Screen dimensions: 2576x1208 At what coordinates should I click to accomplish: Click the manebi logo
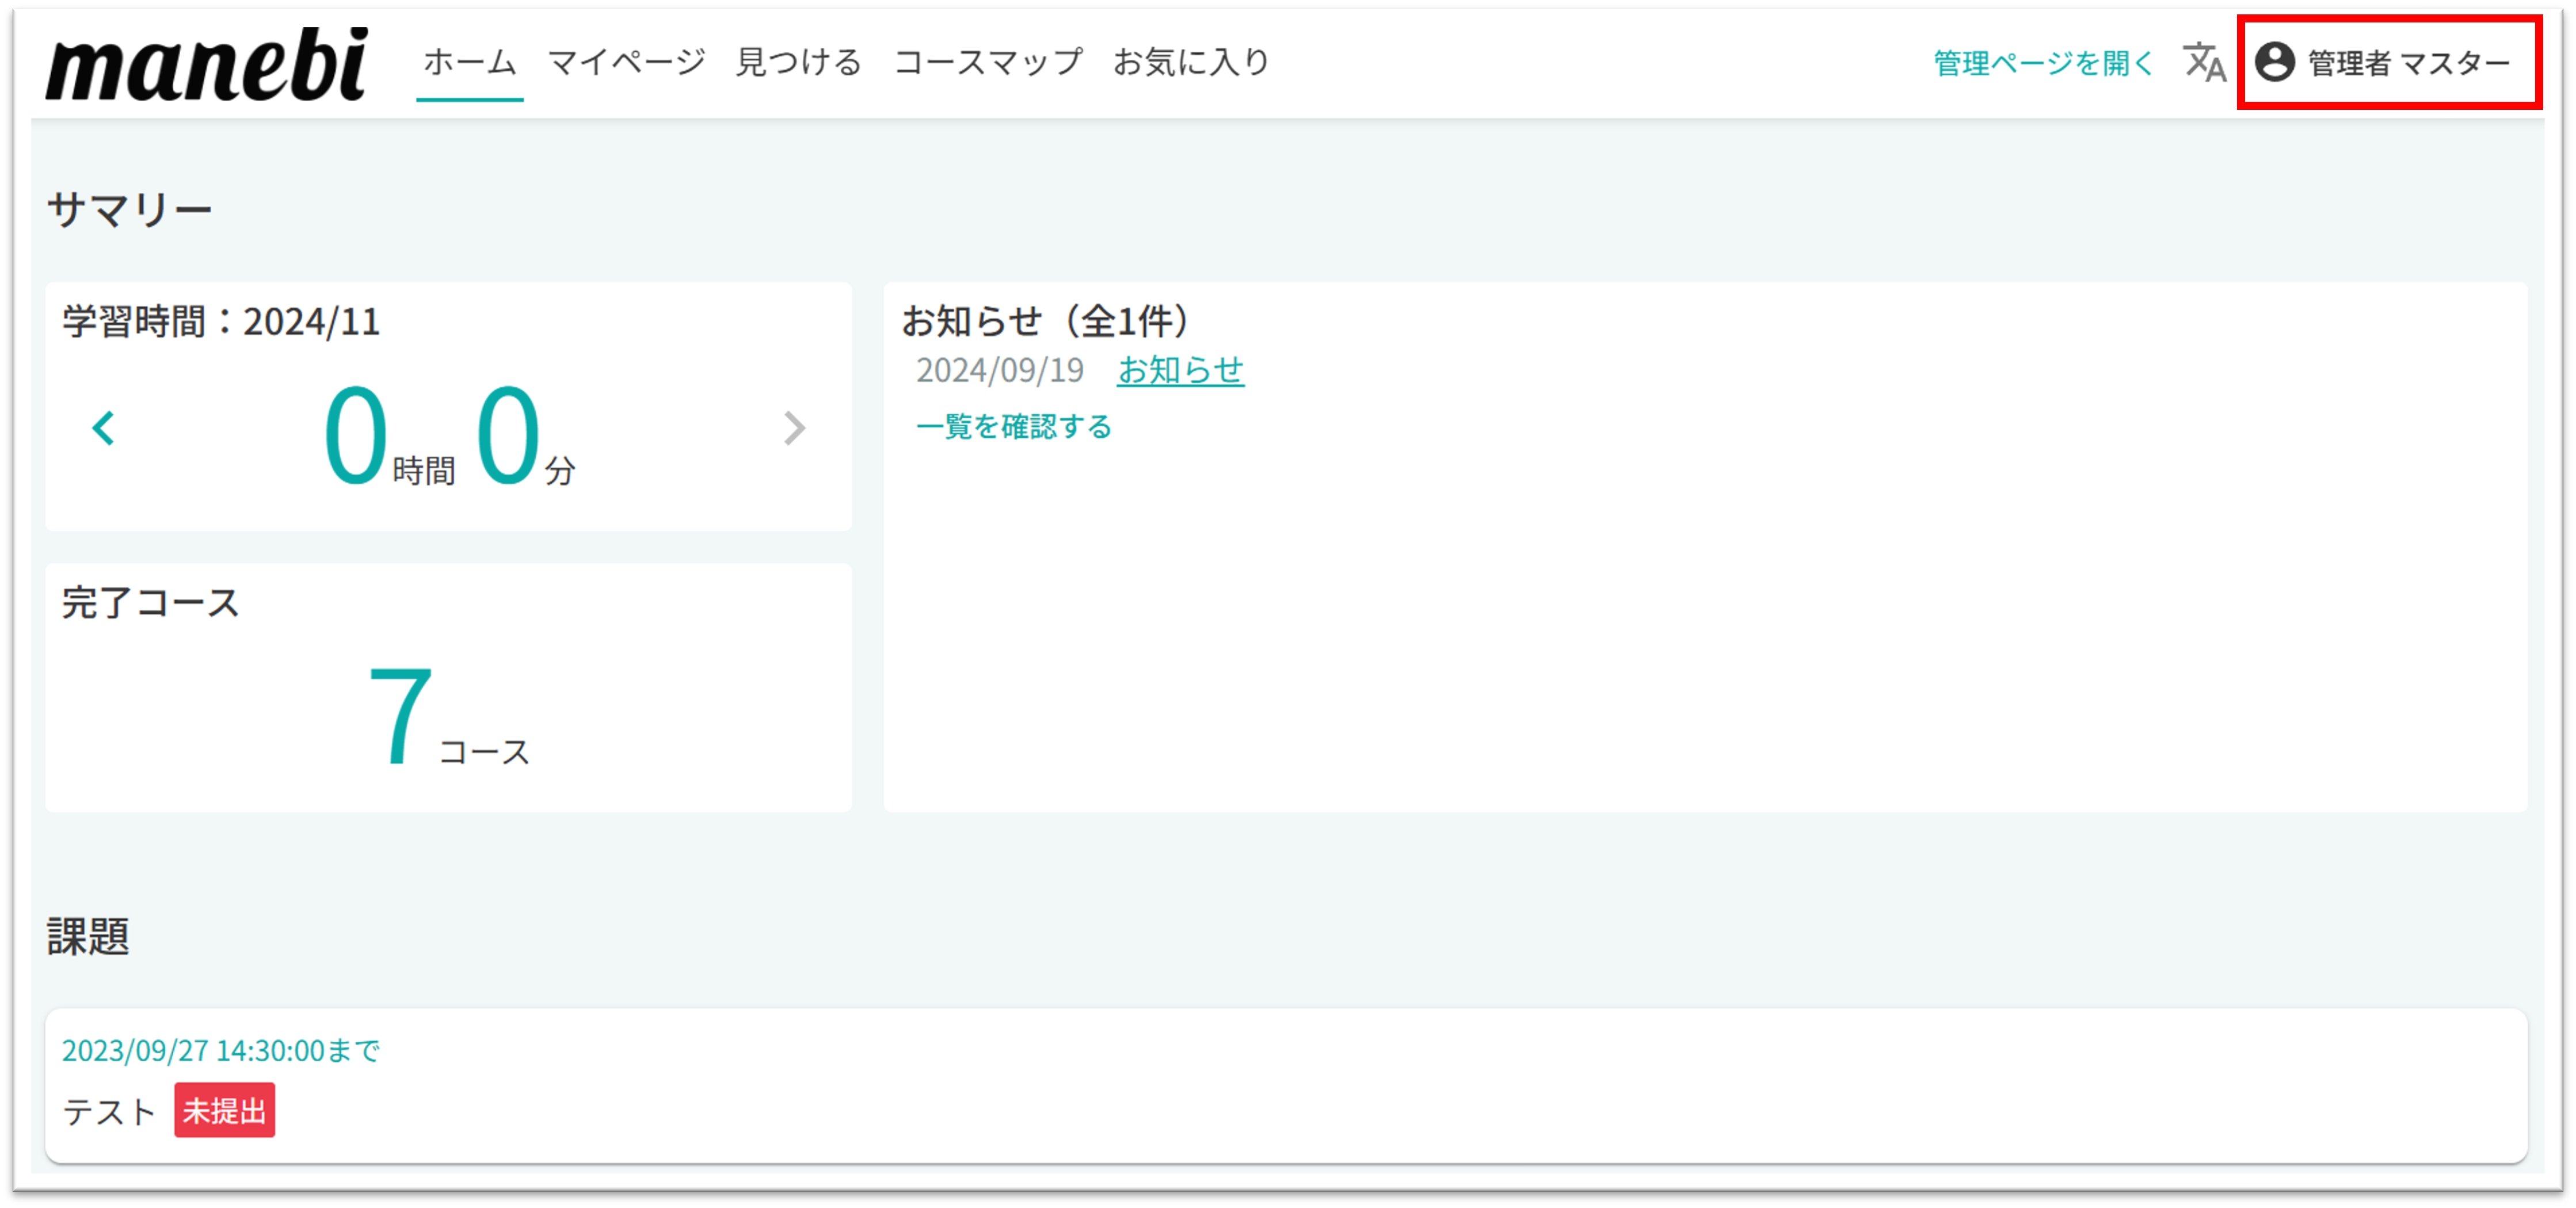click(x=207, y=64)
